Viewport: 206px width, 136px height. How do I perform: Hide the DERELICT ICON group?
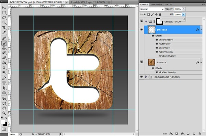(141, 21)
